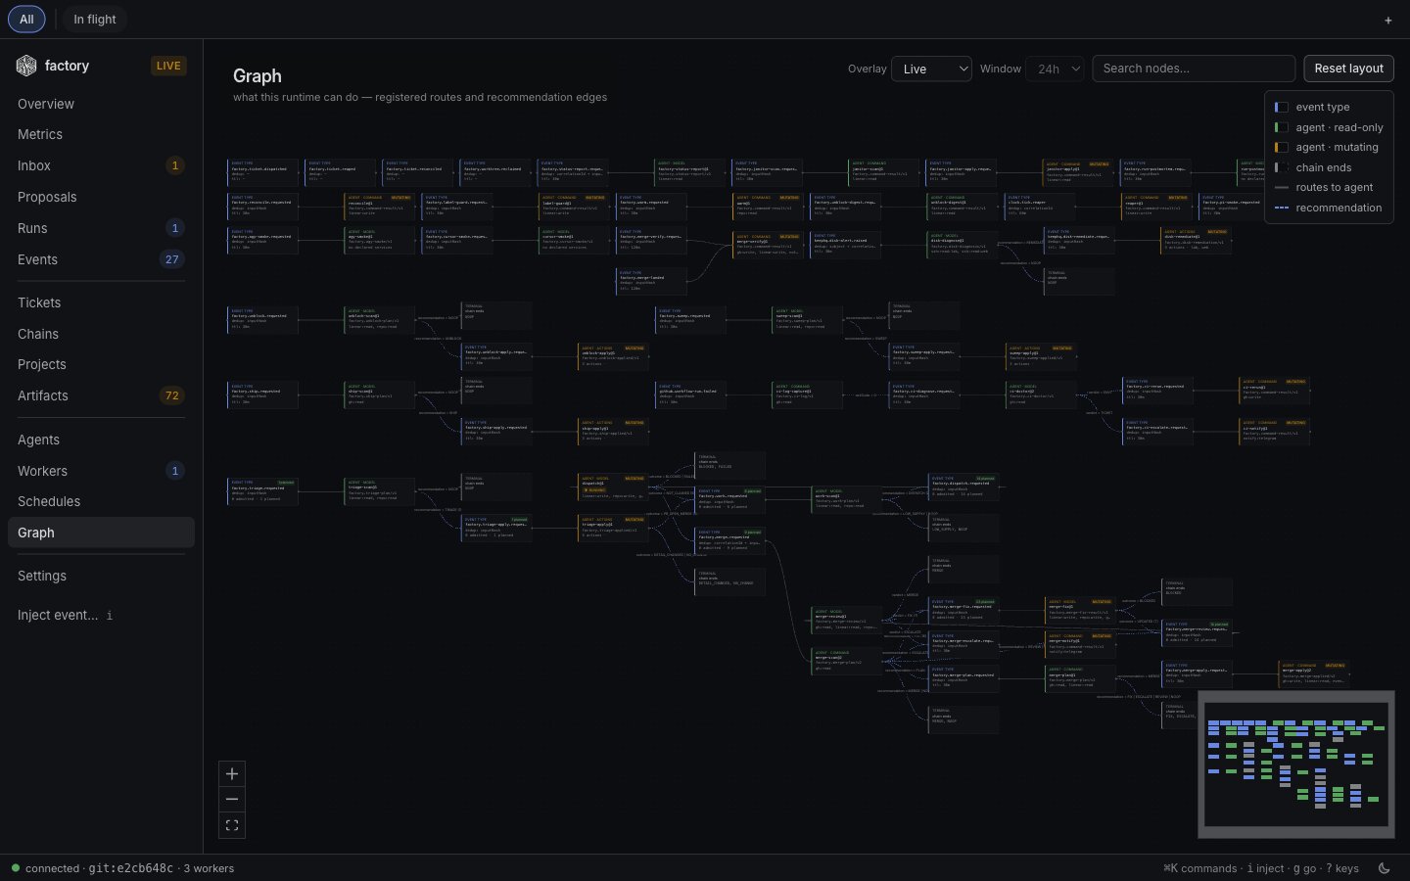This screenshot has width=1410, height=881.
Task: Select the All filter pill
Action: 26,19
